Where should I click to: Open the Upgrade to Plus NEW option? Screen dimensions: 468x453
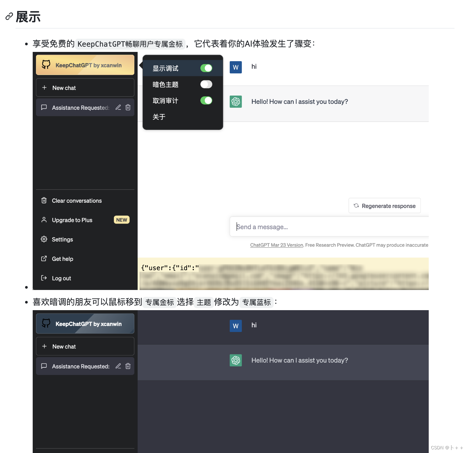pos(73,220)
